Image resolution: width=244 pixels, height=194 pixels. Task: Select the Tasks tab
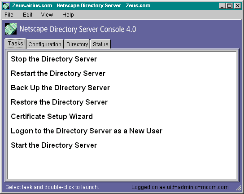[x=16, y=44]
